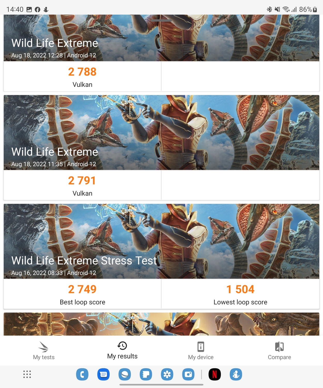The width and height of the screenshot is (323, 388).
Task: Open the Netflix app icon
Action: (x=215, y=374)
